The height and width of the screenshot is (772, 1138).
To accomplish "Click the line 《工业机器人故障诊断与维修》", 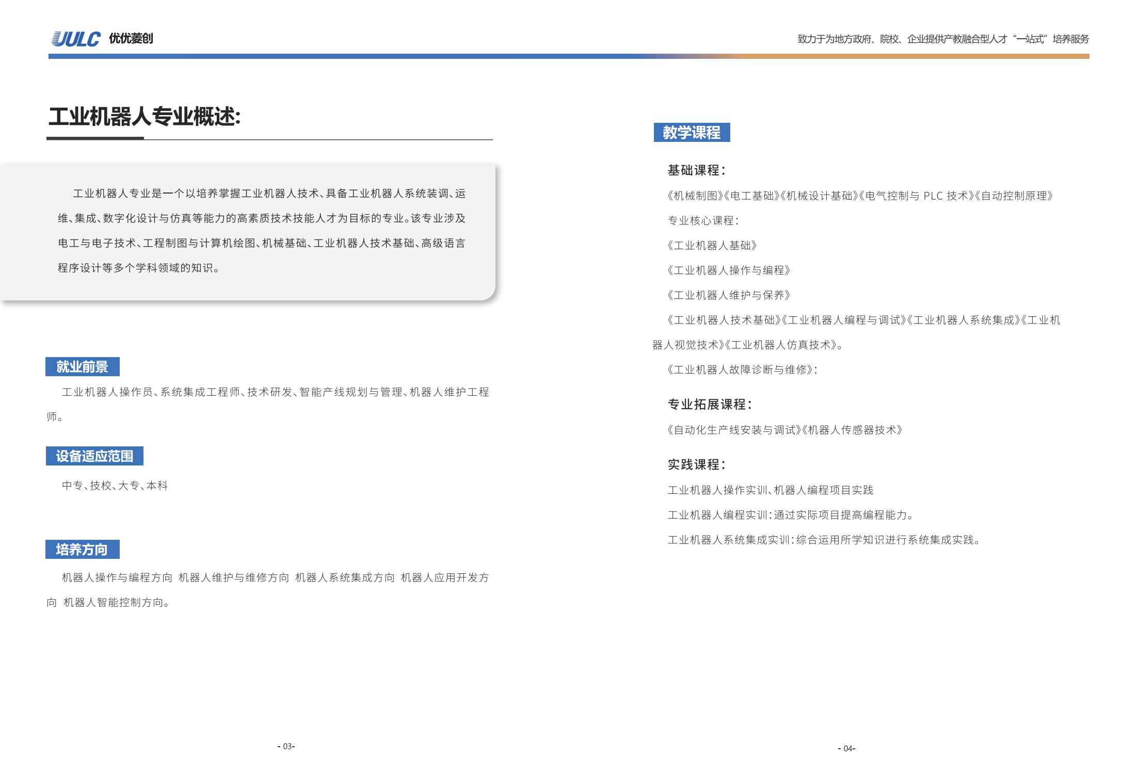I will pos(742,370).
